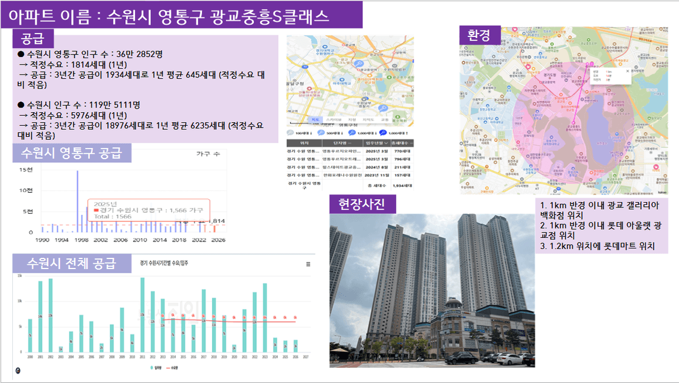This screenshot has width=679, height=383.
Task: Switch to the 지적도 map tab
Action: pos(368,120)
